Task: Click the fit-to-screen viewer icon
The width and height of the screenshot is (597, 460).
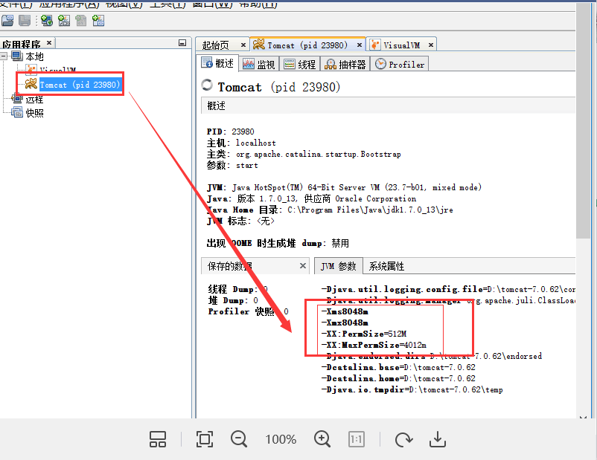Action: tap(205, 439)
